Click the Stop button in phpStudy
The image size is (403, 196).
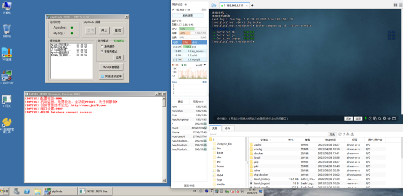click(104, 31)
